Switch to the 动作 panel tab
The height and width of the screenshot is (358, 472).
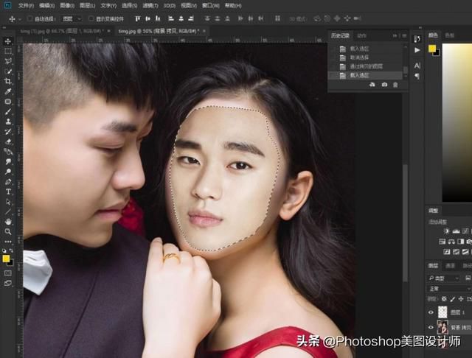click(361, 36)
